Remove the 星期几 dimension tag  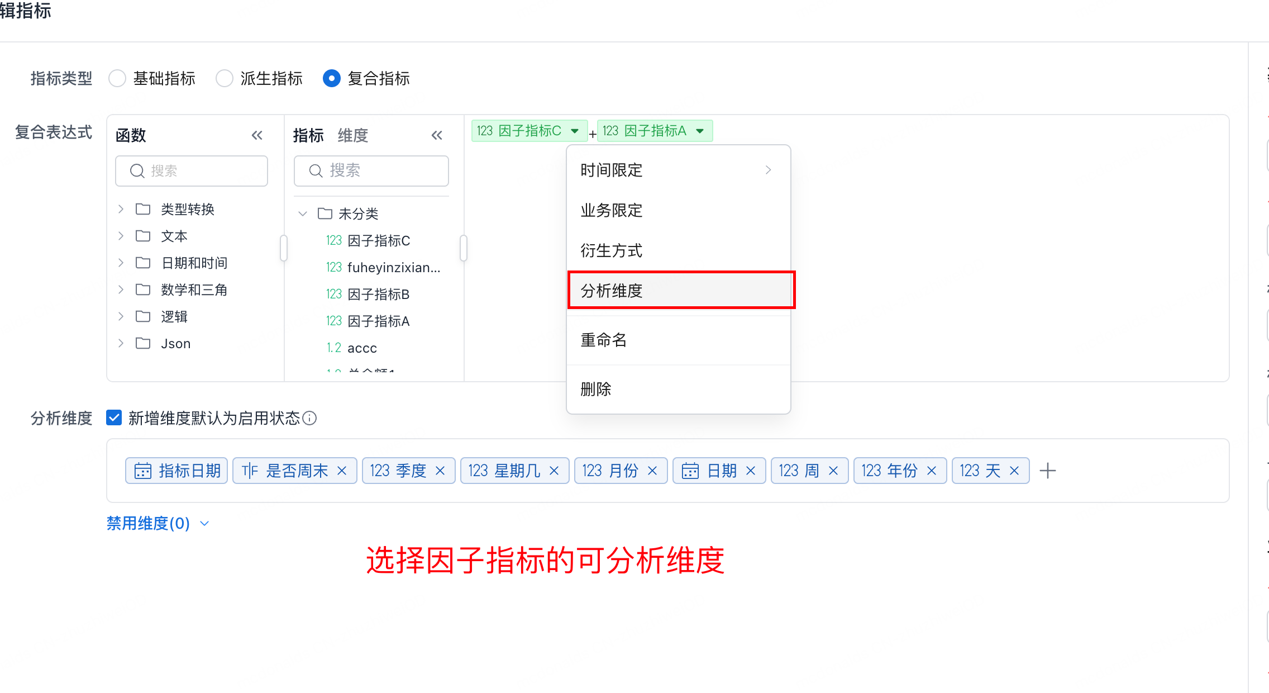[x=554, y=471]
